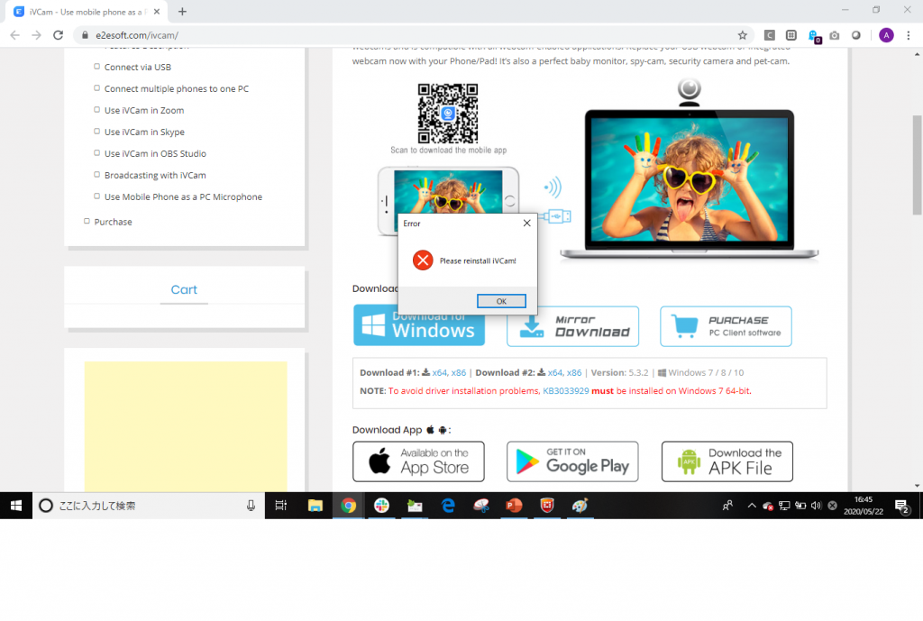Open the Ghostery extension icon
923x621 pixels.
coord(813,35)
